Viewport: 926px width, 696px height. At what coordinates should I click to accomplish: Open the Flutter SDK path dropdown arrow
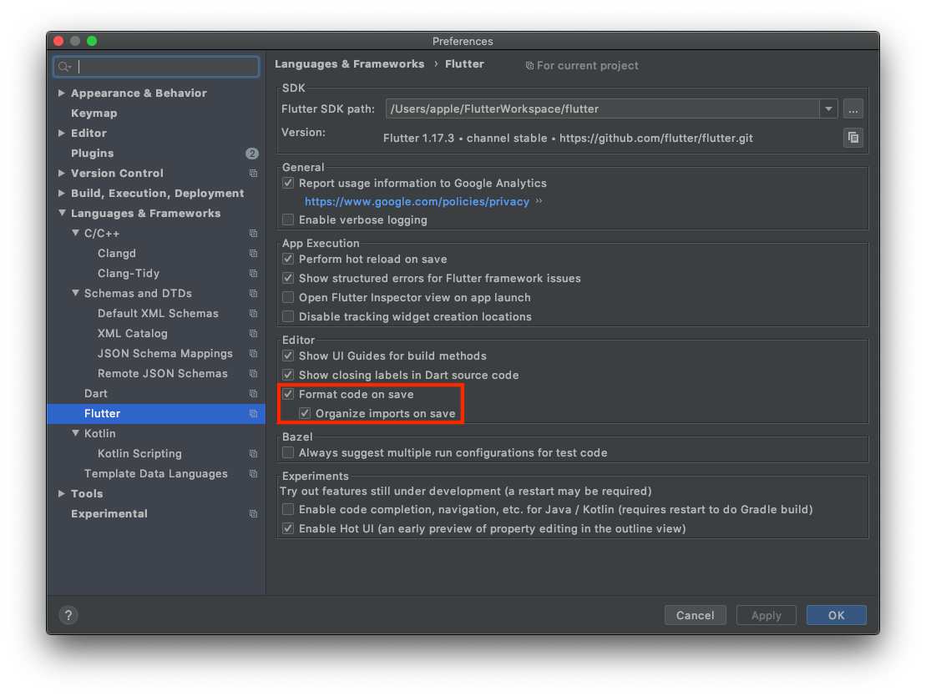(827, 108)
